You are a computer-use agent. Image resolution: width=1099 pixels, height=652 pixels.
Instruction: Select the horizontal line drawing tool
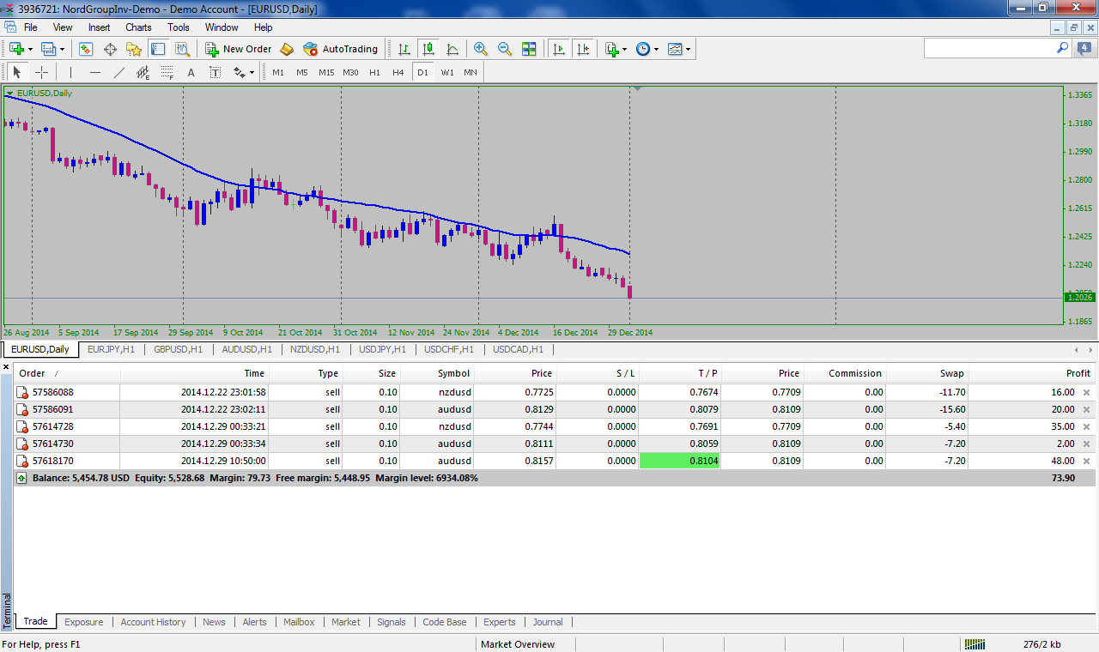(x=95, y=72)
